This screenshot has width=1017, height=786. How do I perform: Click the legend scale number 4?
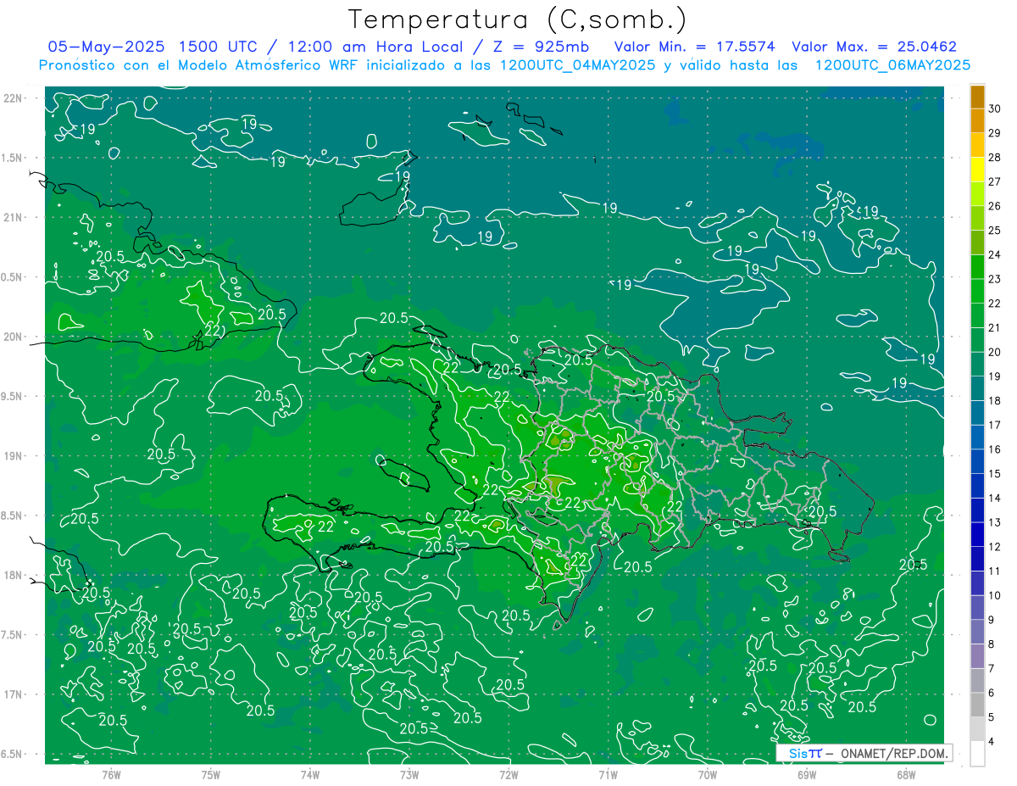991,741
